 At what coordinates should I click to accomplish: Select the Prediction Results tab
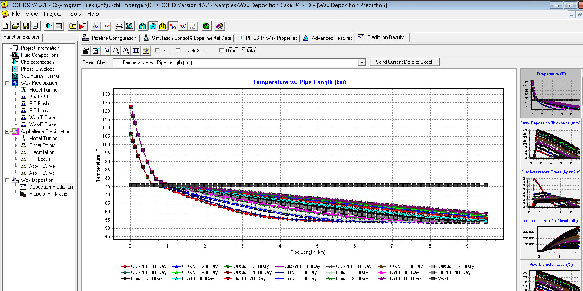pyautogui.click(x=381, y=37)
